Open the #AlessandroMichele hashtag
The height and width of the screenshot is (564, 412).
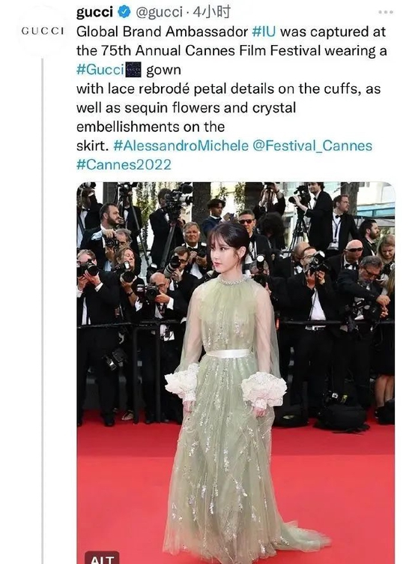(x=181, y=145)
